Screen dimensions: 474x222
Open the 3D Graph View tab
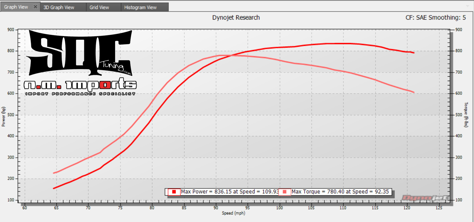(59, 7)
